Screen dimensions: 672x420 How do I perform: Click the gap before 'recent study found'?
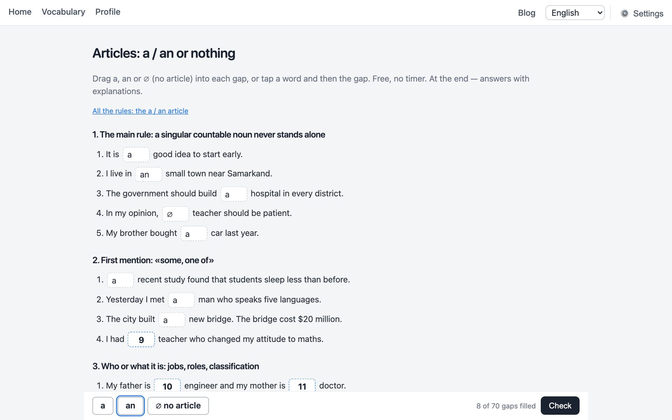[120, 280]
